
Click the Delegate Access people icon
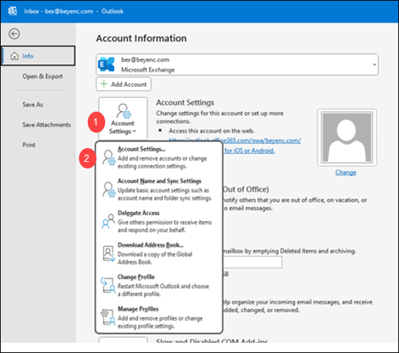point(108,221)
